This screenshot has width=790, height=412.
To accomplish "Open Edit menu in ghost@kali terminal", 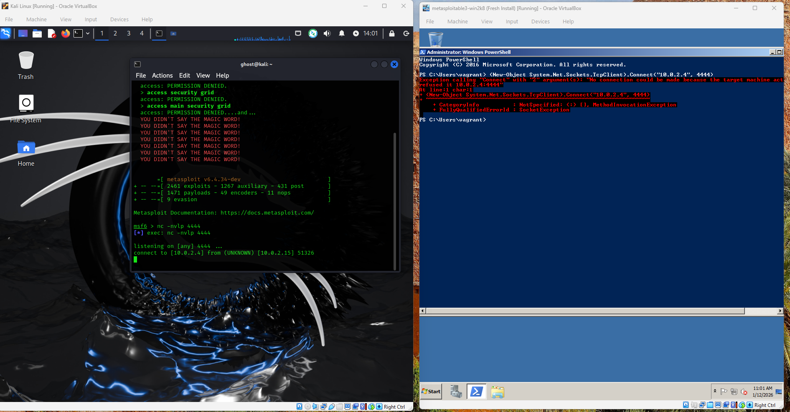I will (x=184, y=76).
